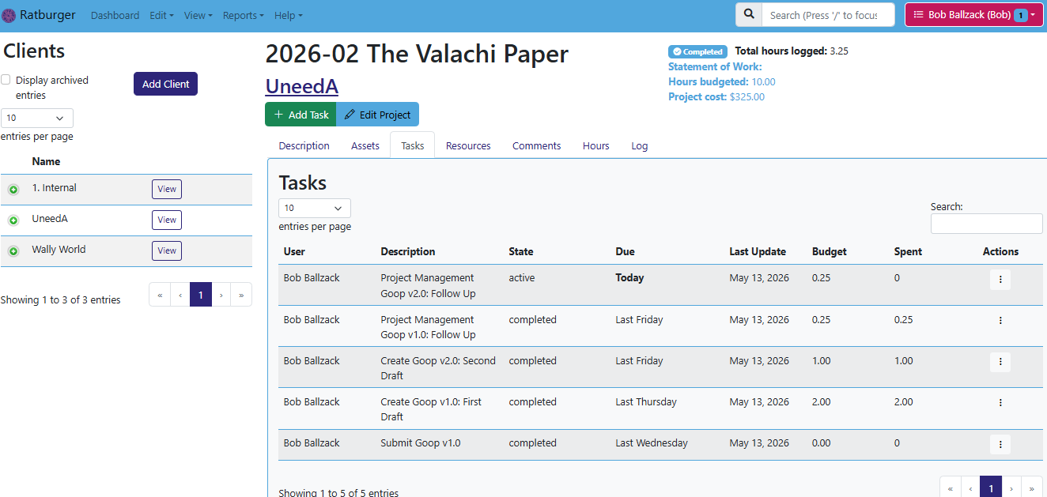
Task: Switch to the Description tab
Action: point(304,145)
